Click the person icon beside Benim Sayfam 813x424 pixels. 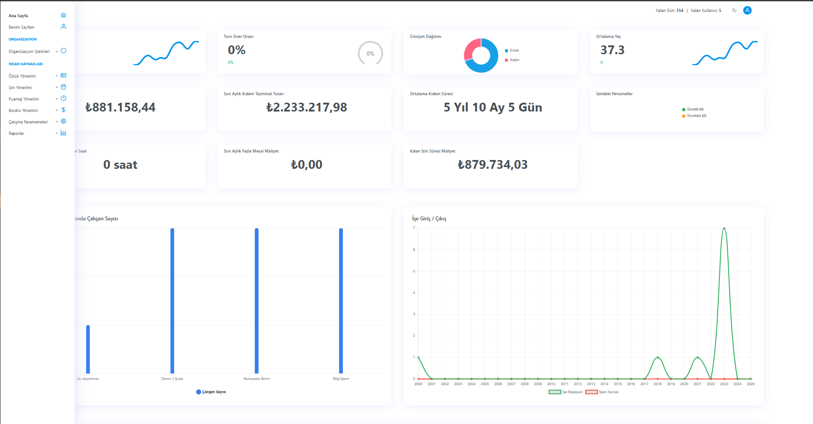[x=64, y=26]
